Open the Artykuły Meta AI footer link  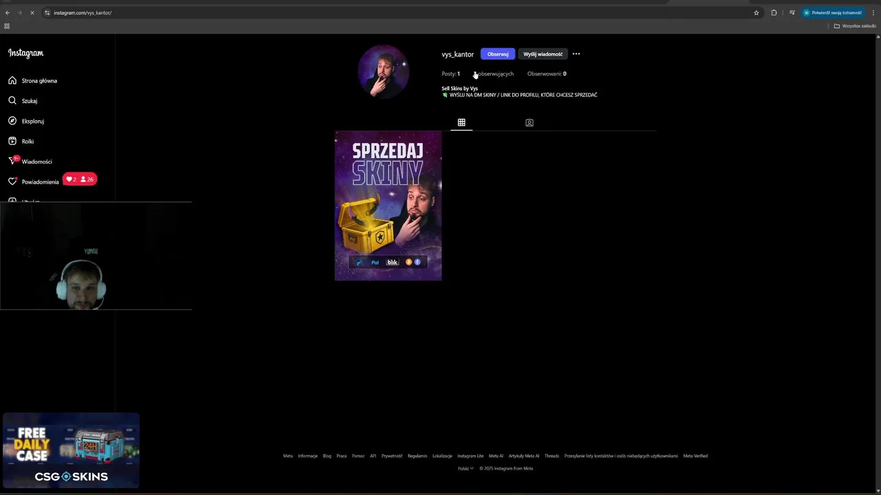pos(524,456)
